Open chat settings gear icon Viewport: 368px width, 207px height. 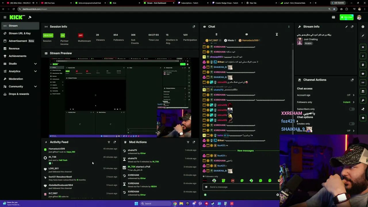tap(277, 195)
